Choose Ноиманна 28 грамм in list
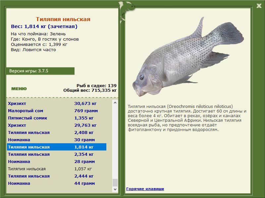 click(56, 161)
